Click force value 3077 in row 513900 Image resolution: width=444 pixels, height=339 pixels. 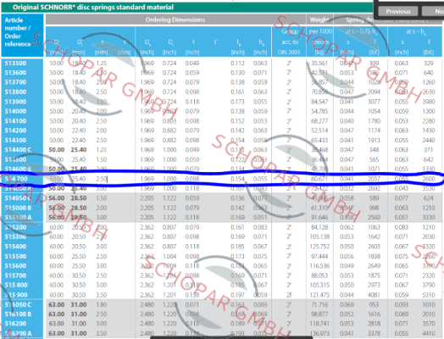374,102
